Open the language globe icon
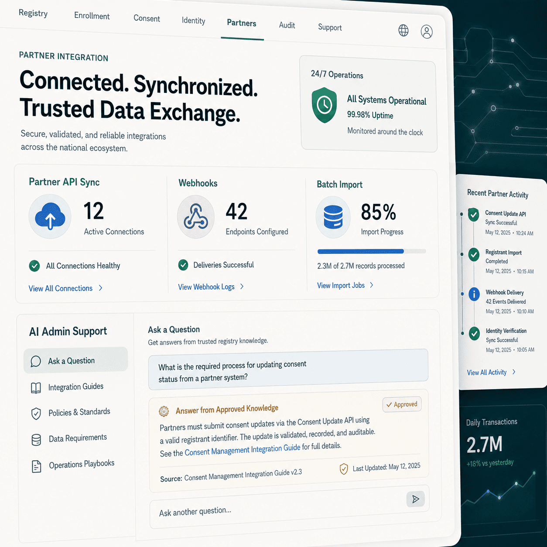Viewport: 547px width, 547px height. pyautogui.click(x=403, y=30)
